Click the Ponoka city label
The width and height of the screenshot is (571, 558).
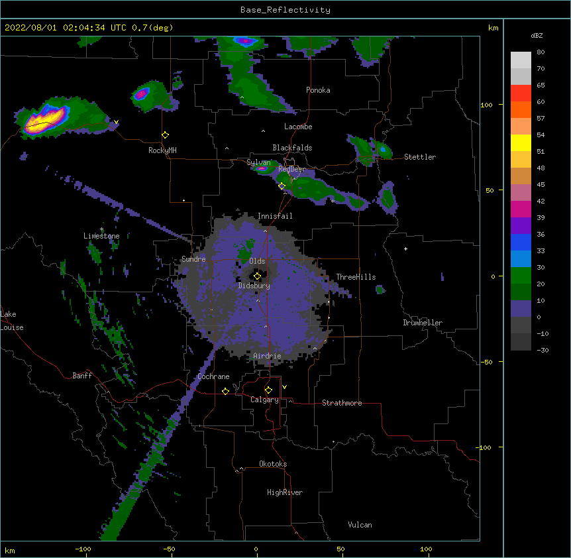(x=318, y=90)
